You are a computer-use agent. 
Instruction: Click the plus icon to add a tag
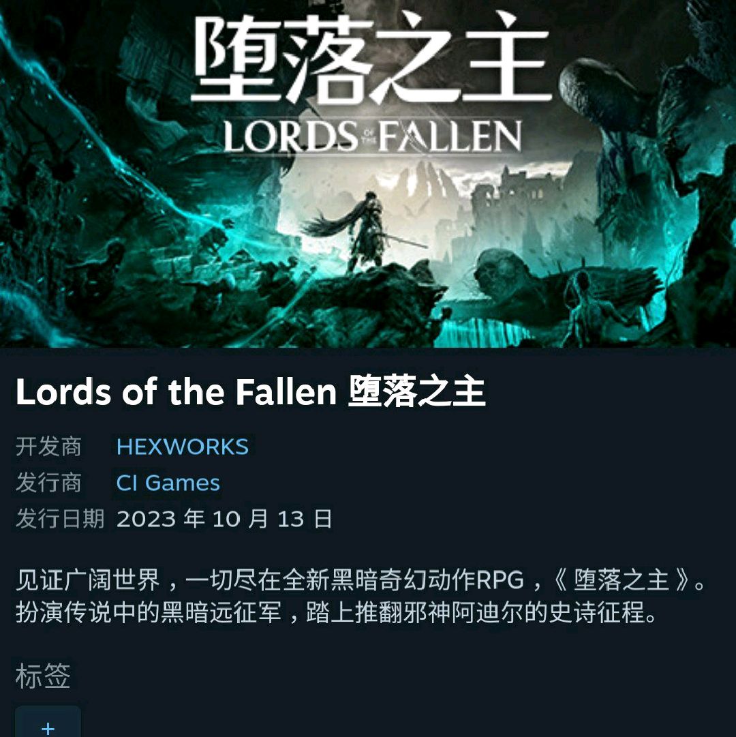(x=48, y=723)
